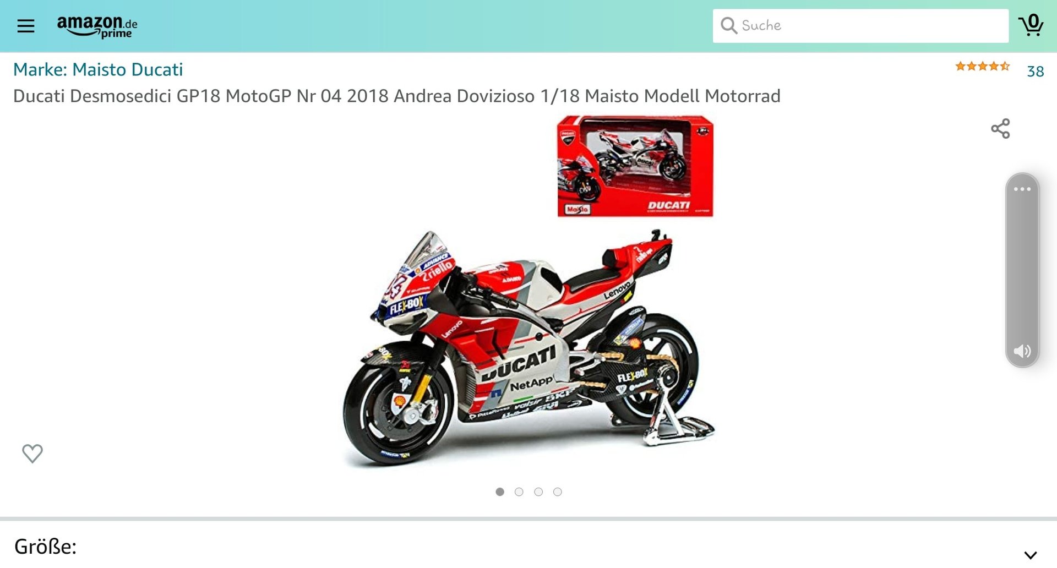
Task: Open the shopping cart
Action: click(1031, 25)
